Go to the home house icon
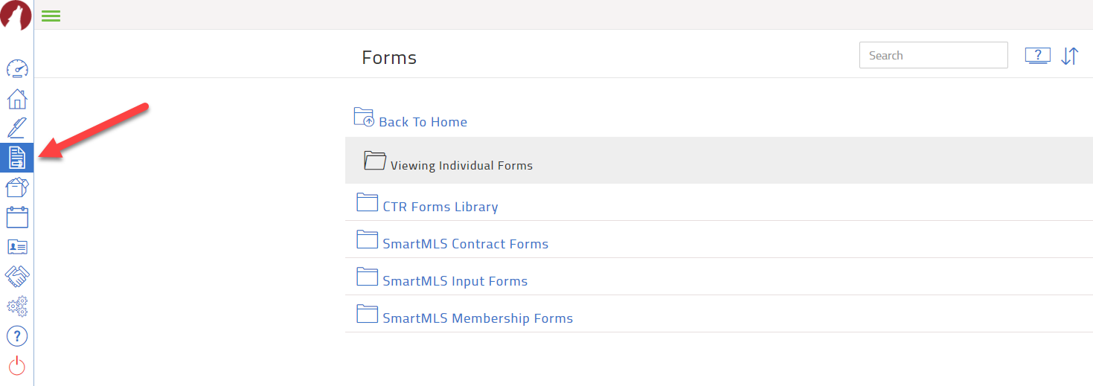This screenshot has height=386, width=1093. pos(17,98)
